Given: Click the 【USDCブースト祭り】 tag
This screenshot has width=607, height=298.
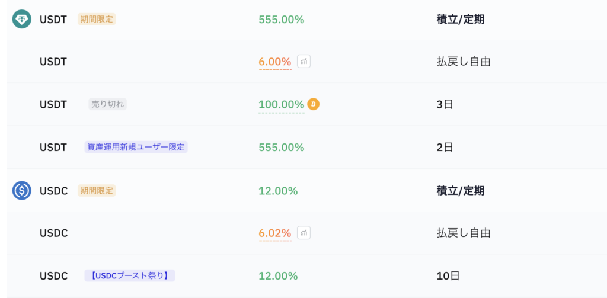Looking at the screenshot, I should point(129,275).
